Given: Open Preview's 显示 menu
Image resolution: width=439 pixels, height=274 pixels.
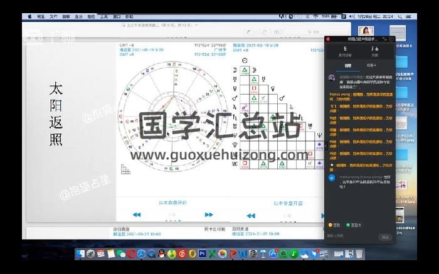Looking at the screenshot, I should pyautogui.click(x=78, y=17).
